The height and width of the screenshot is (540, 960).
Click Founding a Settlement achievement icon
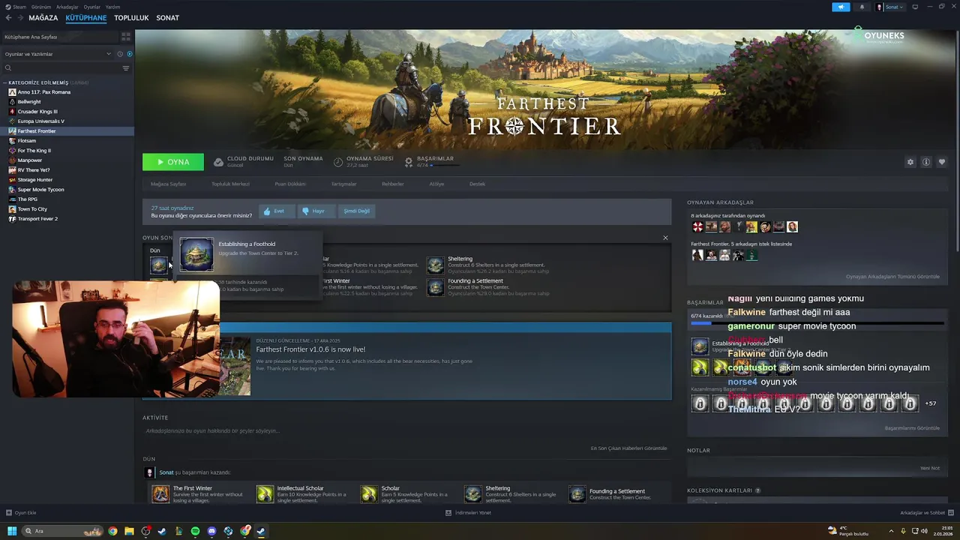(x=436, y=287)
